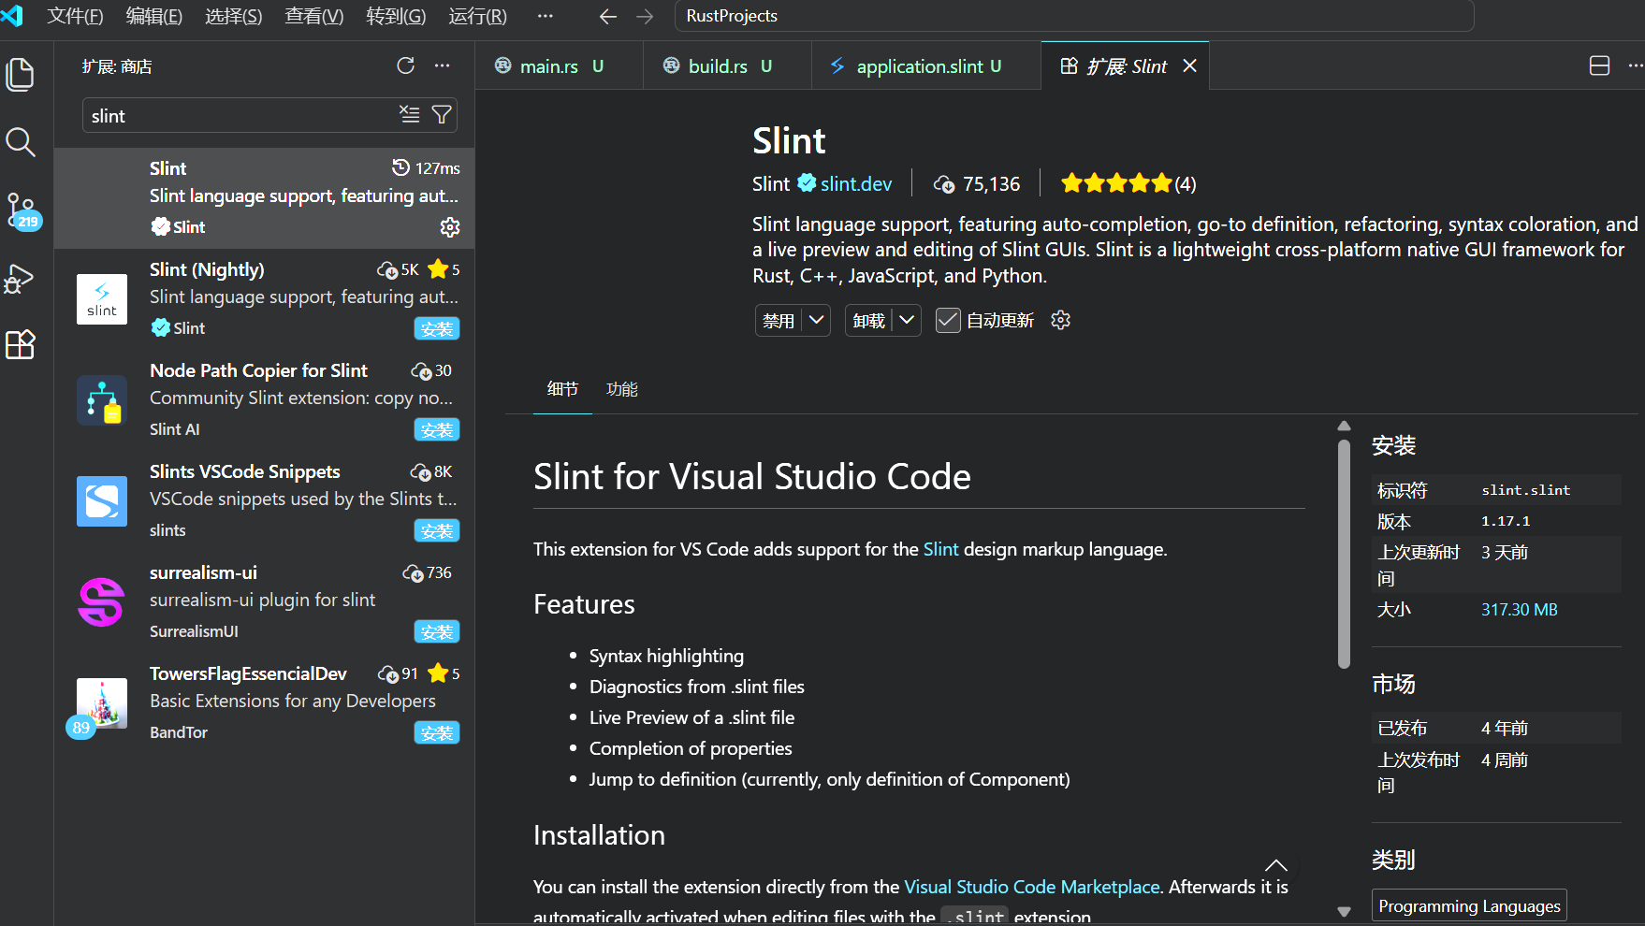Image resolution: width=1645 pixels, height=926 pixels.
Task: Click the surrealism-ui extension icon
Action: [x=102, y=602]
